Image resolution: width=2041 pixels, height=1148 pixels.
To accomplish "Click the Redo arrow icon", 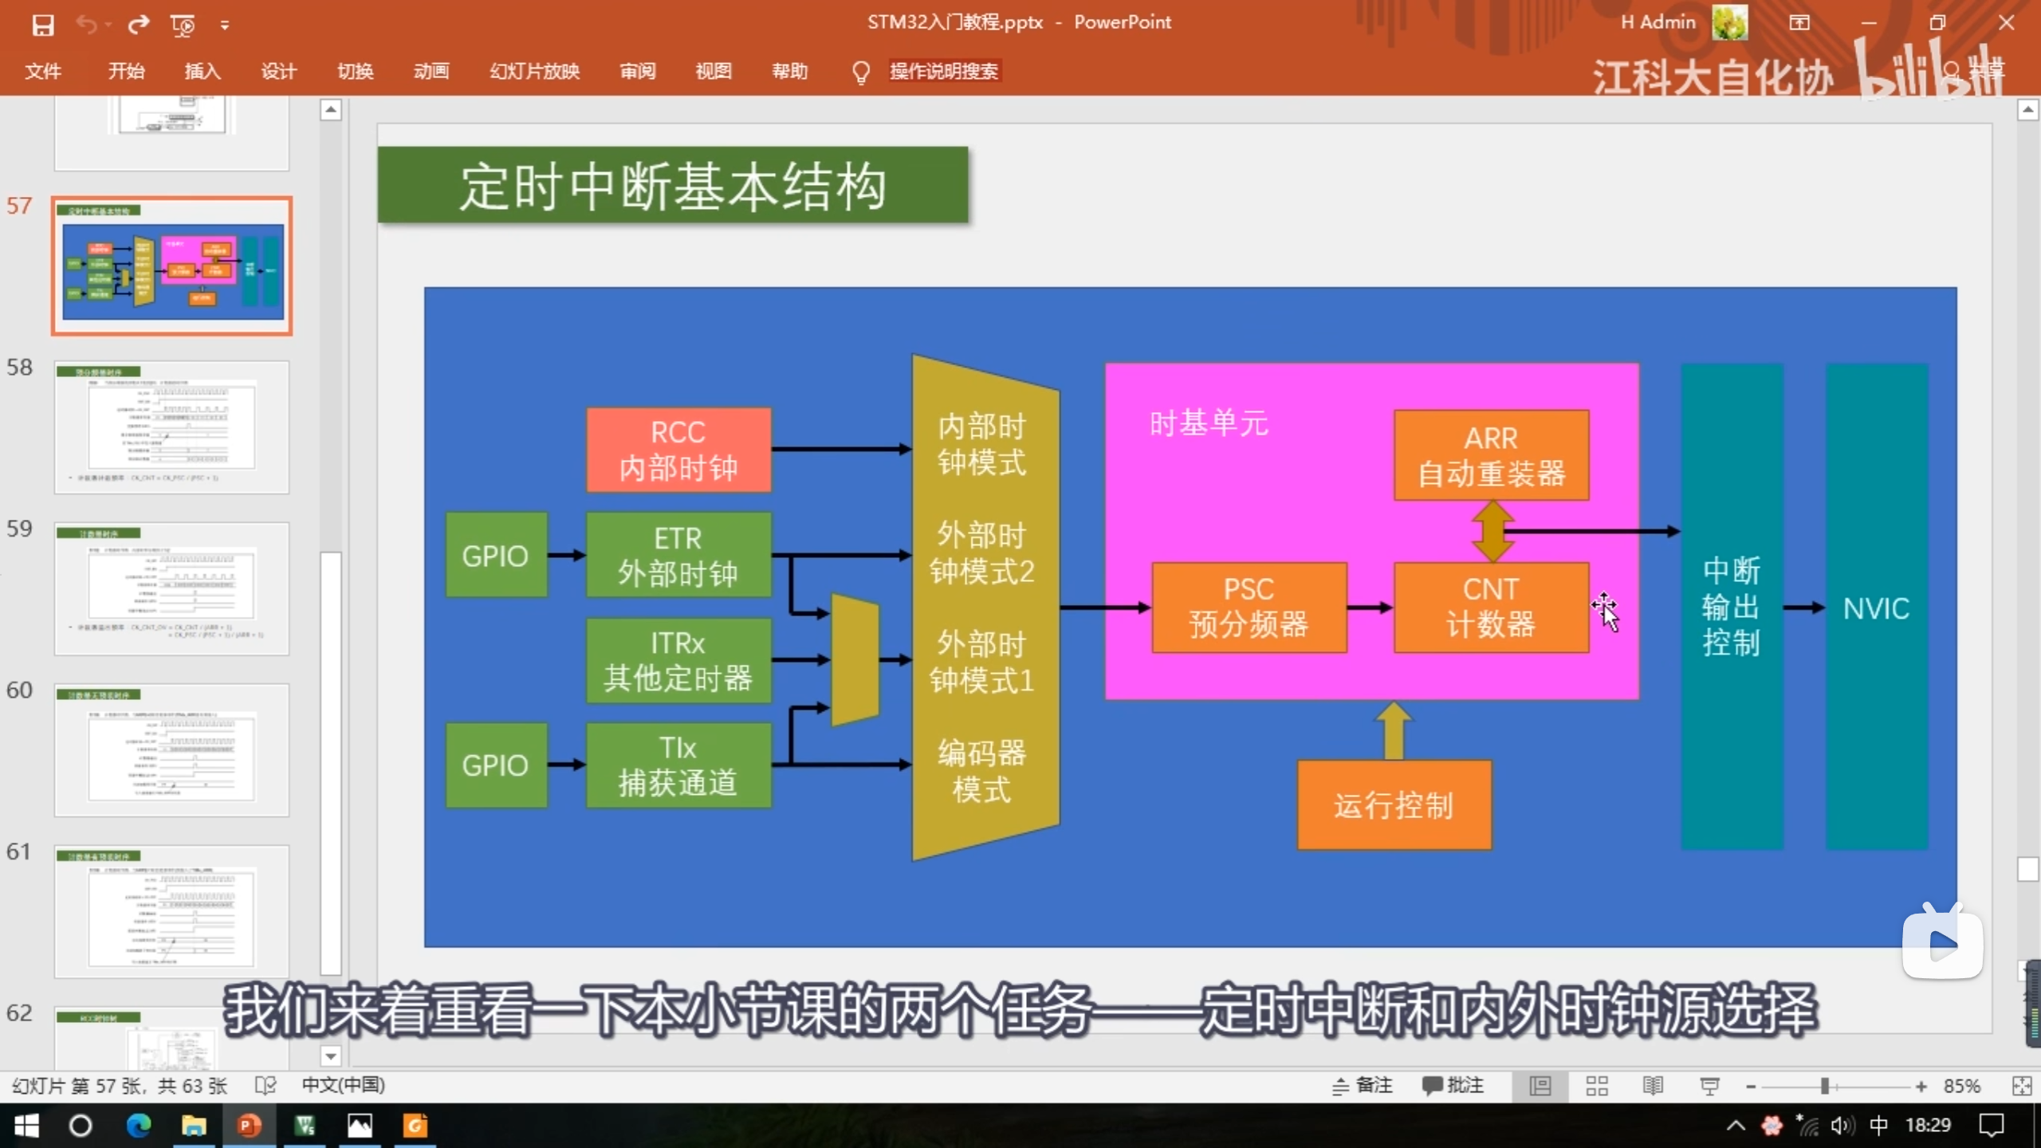I will click(x=139, y=26).
